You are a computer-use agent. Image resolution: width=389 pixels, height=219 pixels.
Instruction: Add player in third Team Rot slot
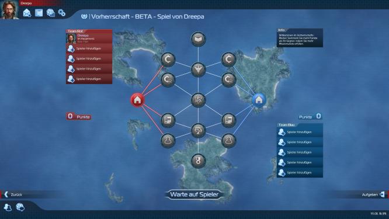(89, 69)
